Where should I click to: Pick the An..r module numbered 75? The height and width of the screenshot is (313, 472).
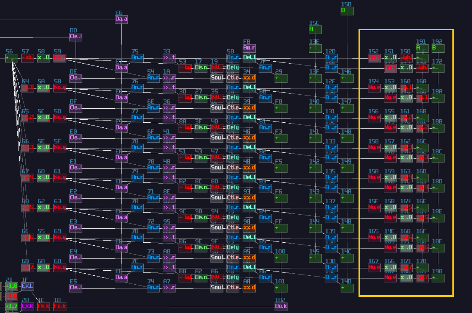[x=137, y=58]
